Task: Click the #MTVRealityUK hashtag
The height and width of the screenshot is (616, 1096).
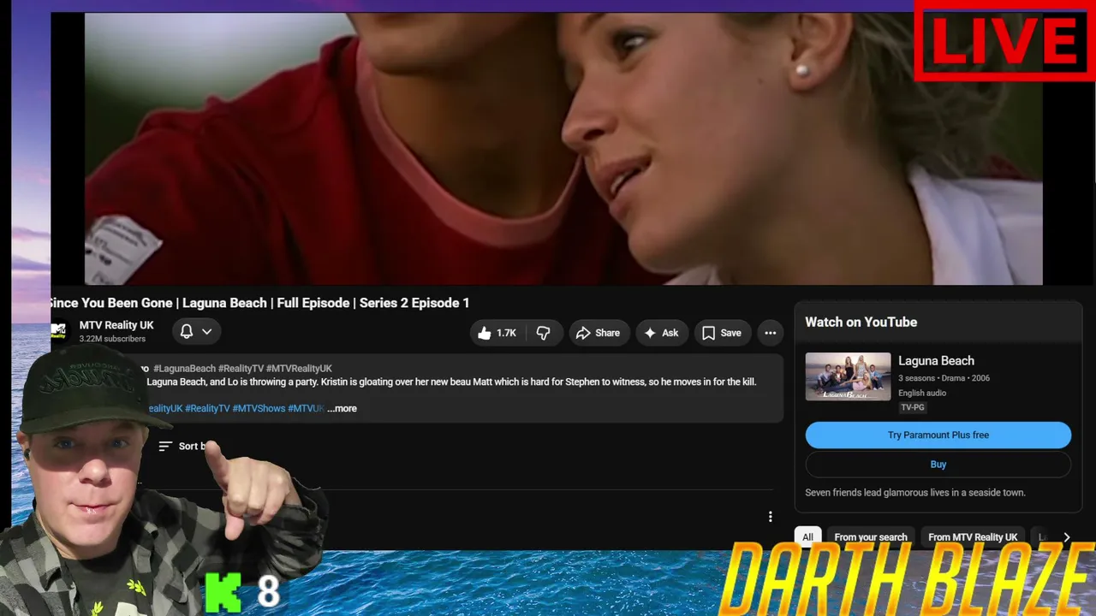Action: click(299, 369)
